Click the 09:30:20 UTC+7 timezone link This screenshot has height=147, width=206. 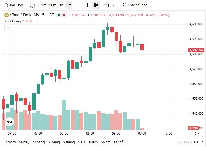click(190, 142)
